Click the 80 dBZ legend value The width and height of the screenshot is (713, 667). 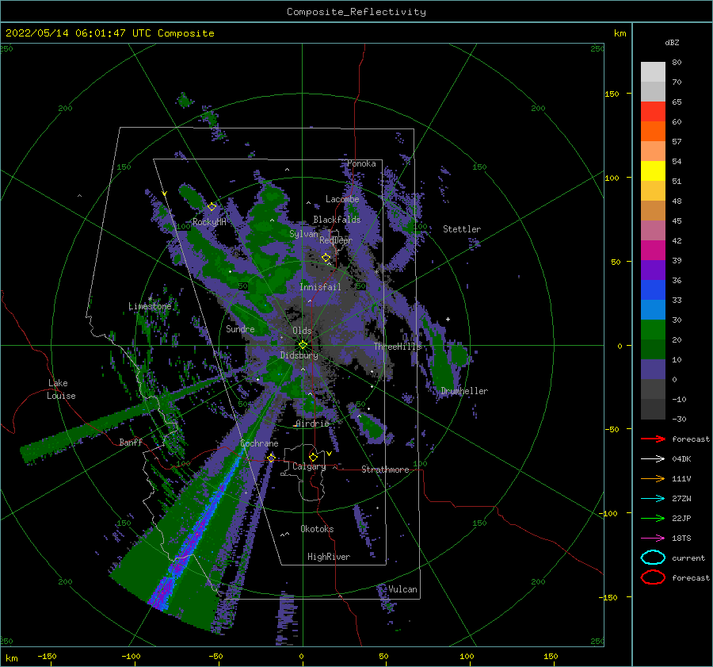click(x=677, y=63)
